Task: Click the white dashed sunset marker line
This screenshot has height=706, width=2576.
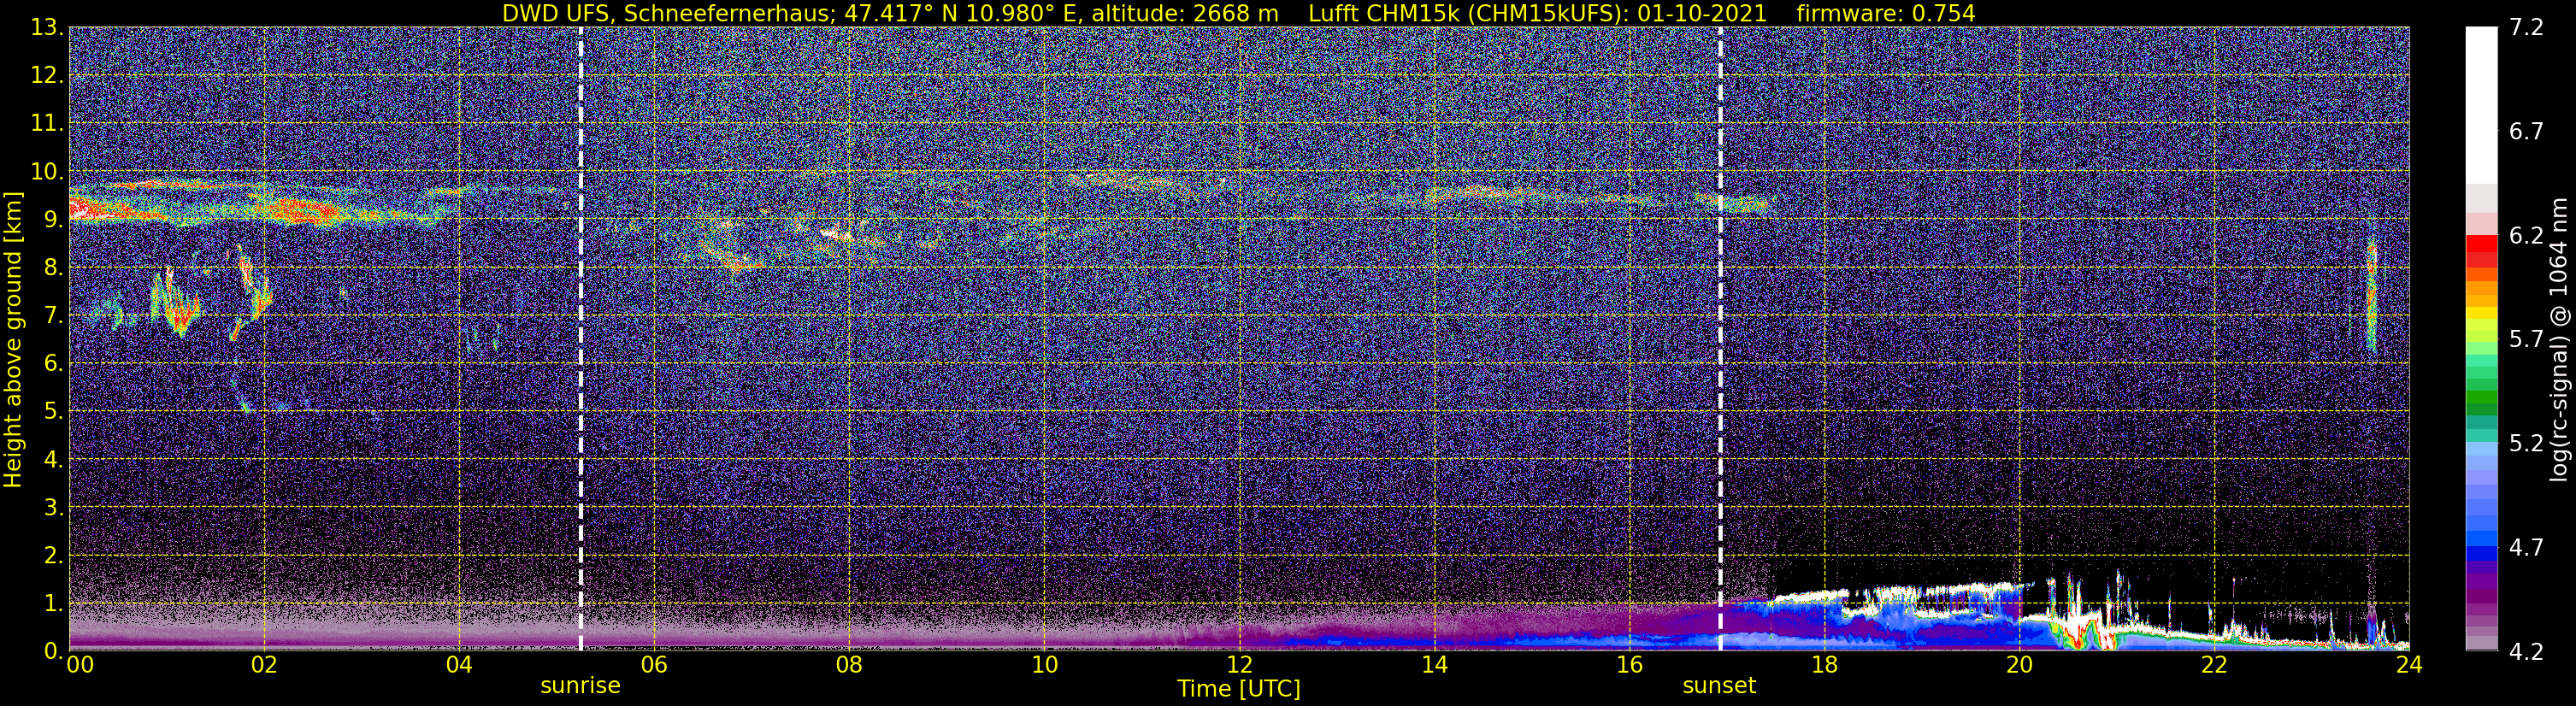Action: (x=1720, y=338)
